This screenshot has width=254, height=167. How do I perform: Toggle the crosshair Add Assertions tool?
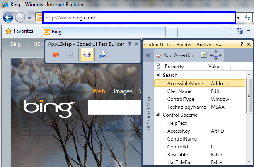pos(87,55)
